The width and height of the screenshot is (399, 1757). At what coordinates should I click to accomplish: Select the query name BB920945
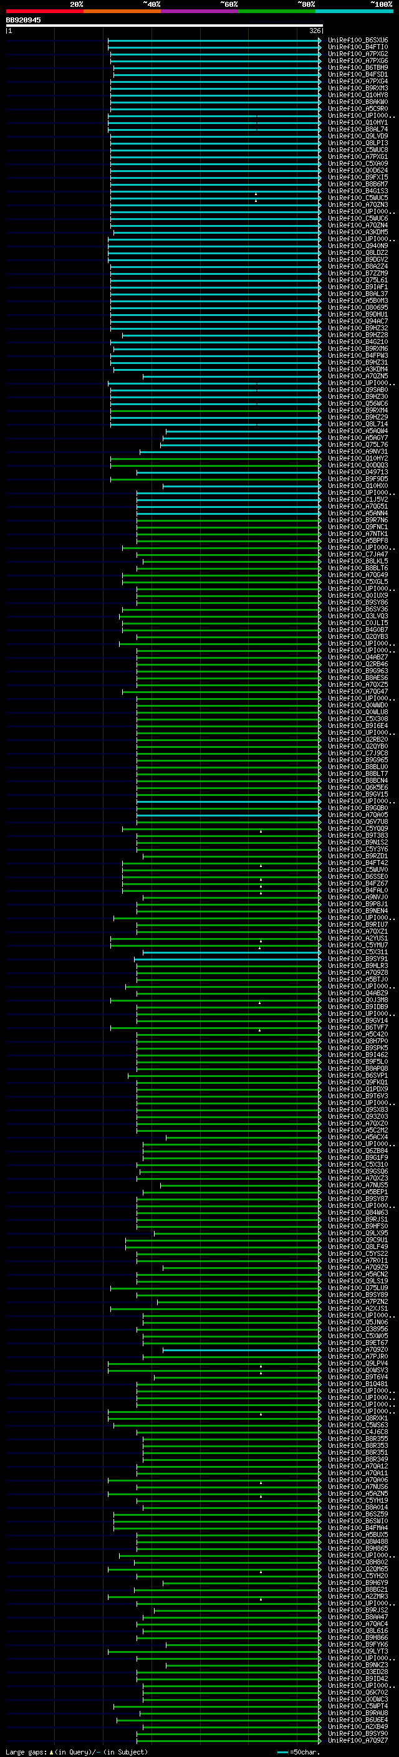coord(23,20)
